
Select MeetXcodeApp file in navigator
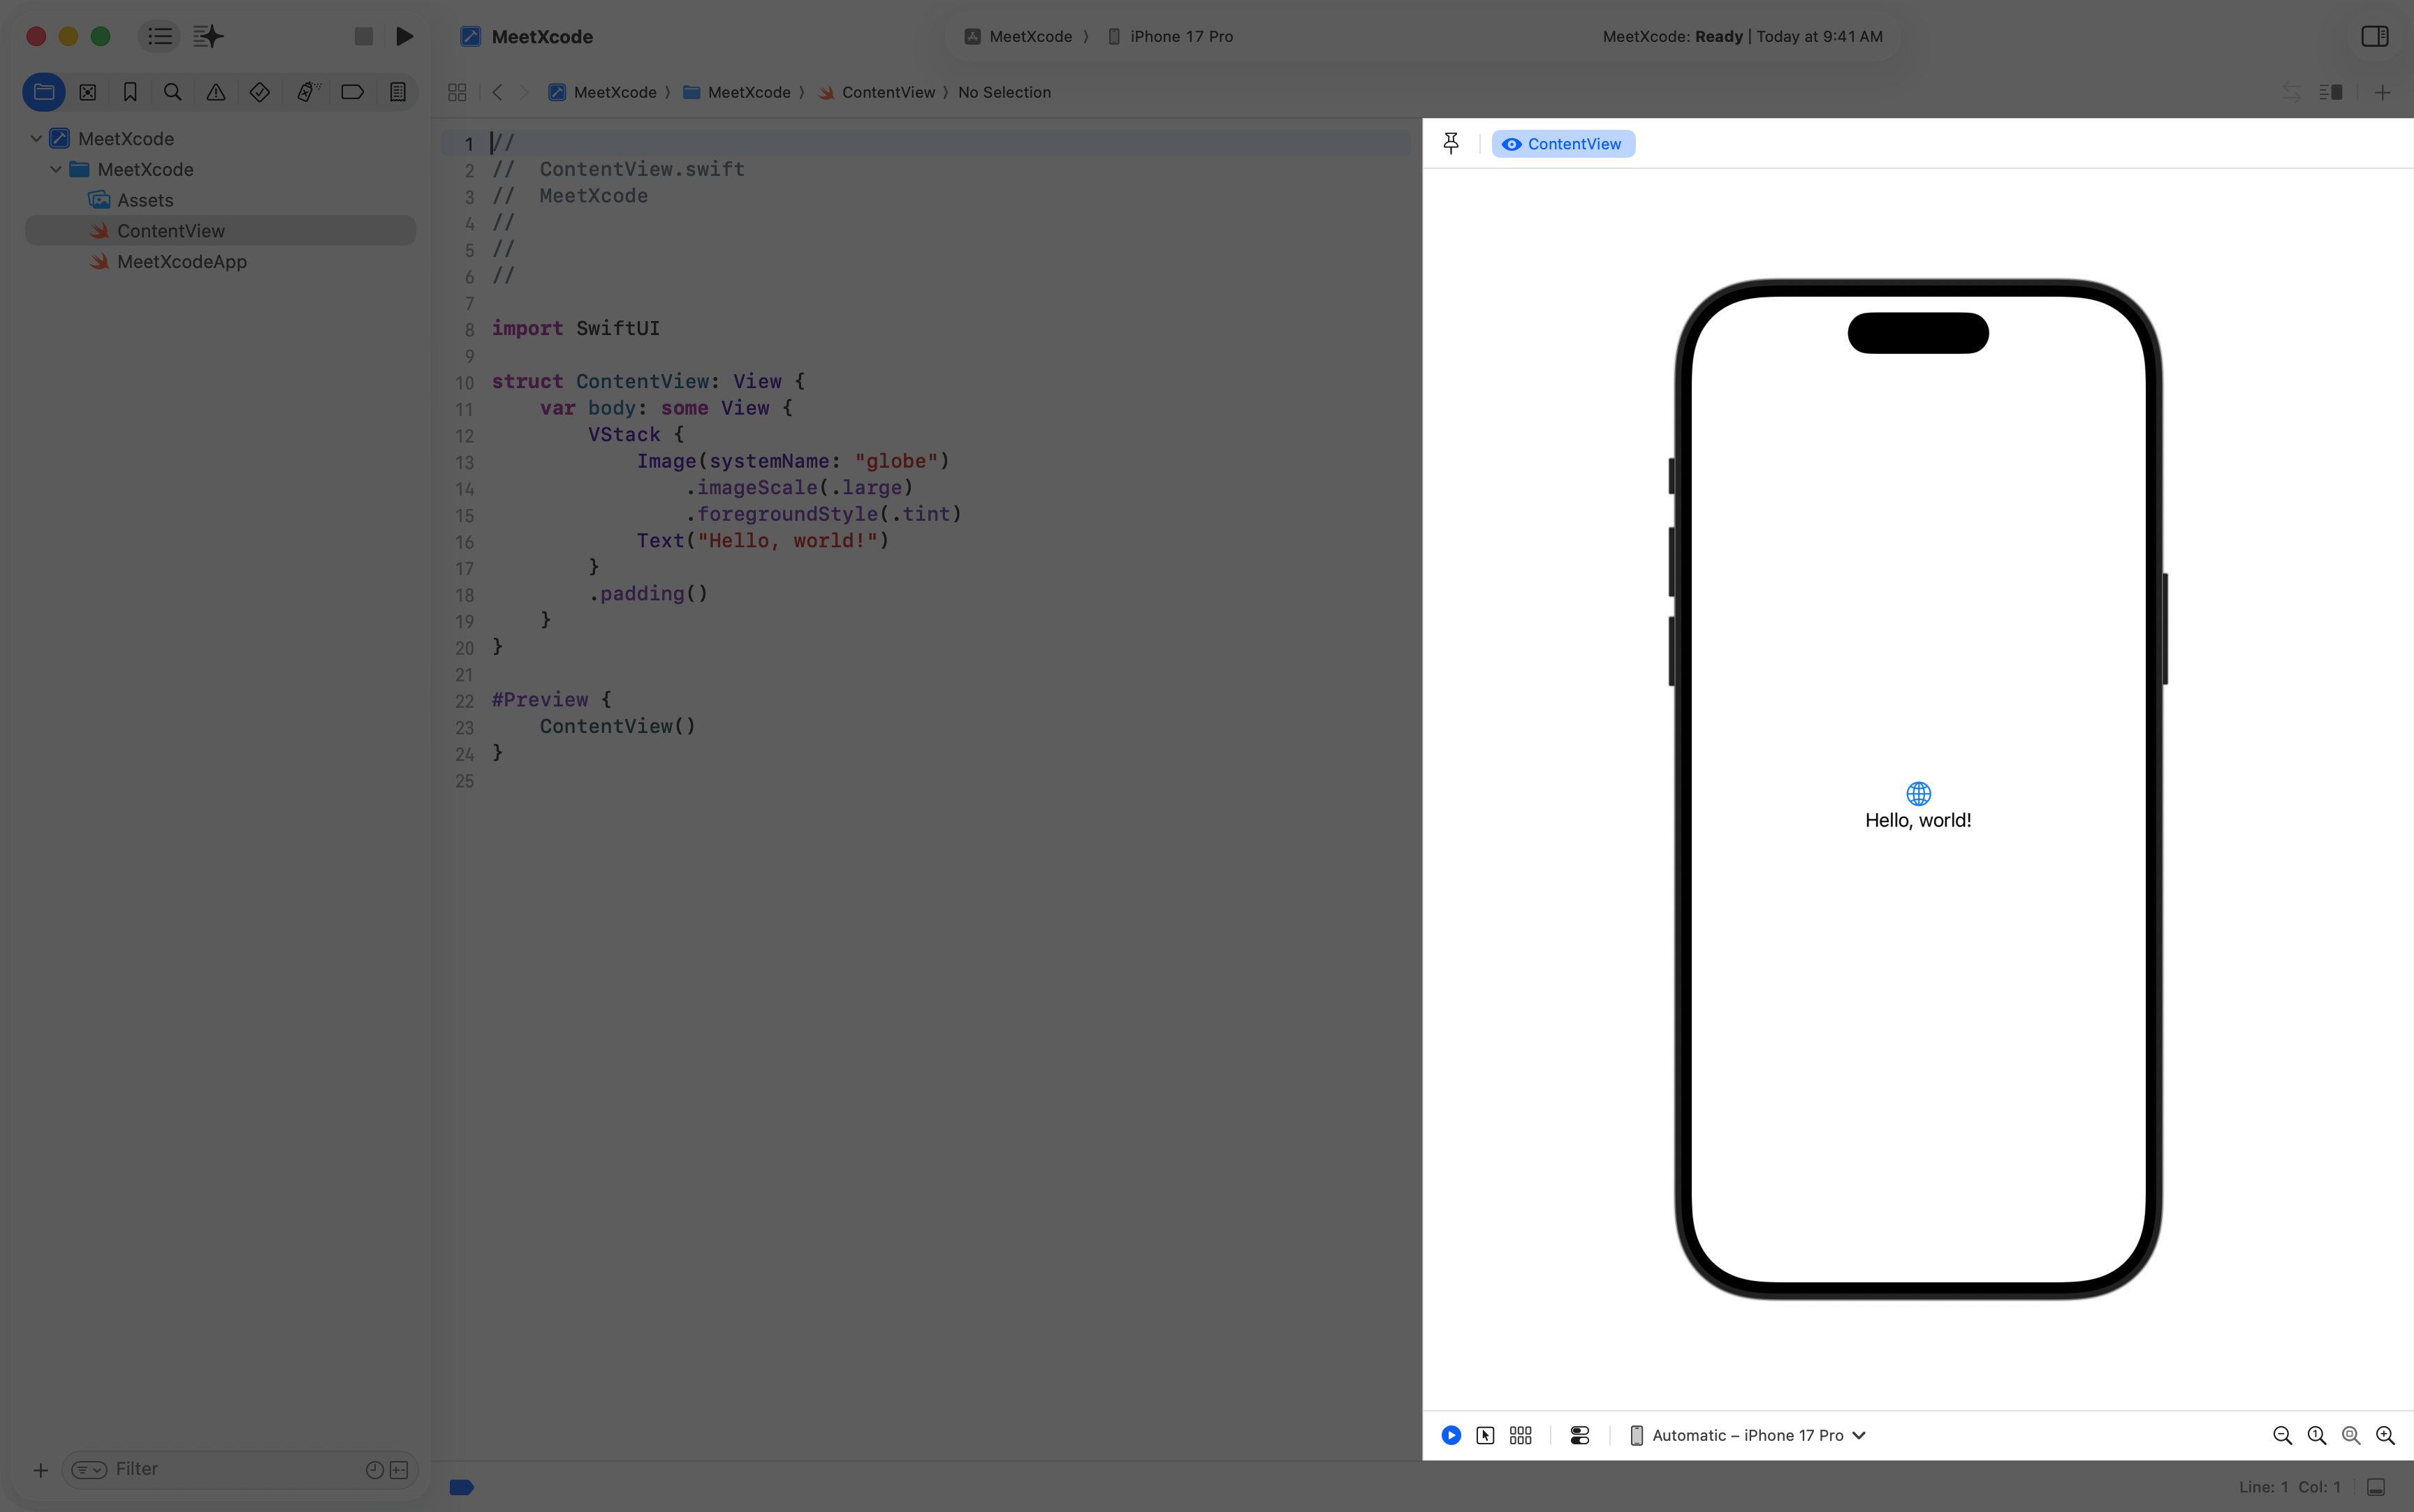coord(182,261)
